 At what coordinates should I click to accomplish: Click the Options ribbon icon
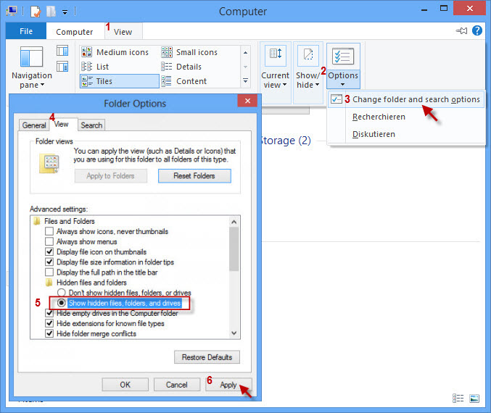click(x=343, y=57)
